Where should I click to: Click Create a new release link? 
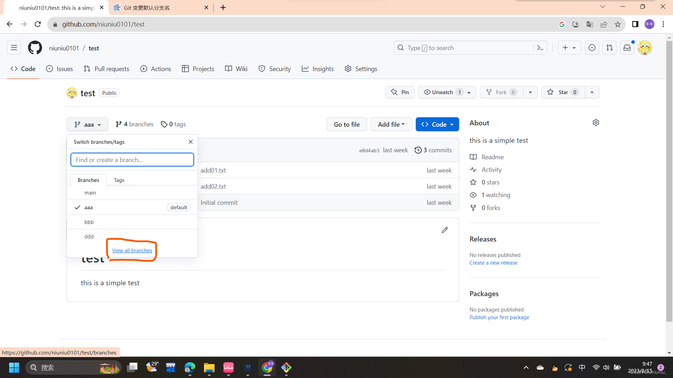(493, 263)
